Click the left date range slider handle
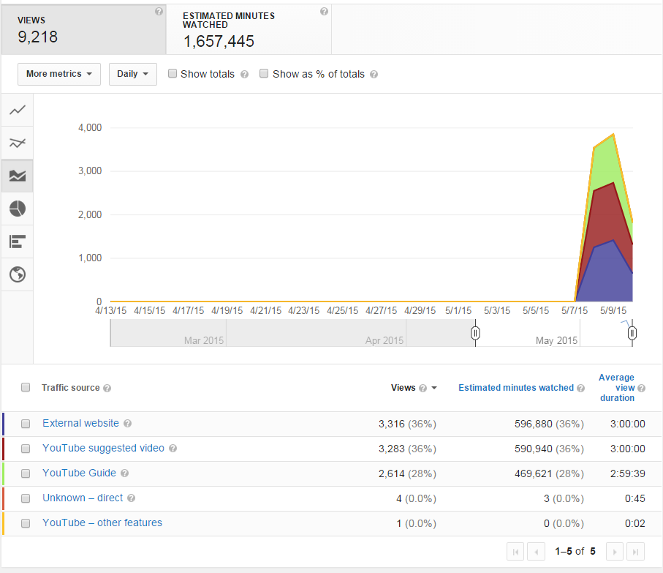Viewport: 663px width, 573px height. [475, 333]
